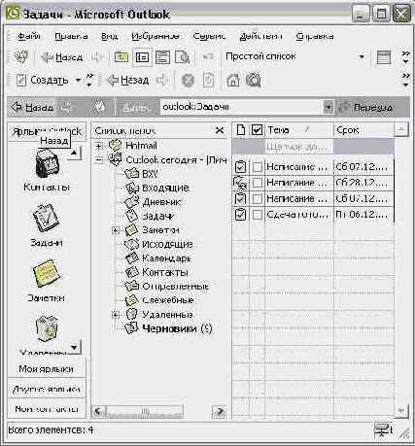The width and height of the screenshot is (415, 446).
Task: Expand first toolbar overflow chevron
Action: coord(405,57)
